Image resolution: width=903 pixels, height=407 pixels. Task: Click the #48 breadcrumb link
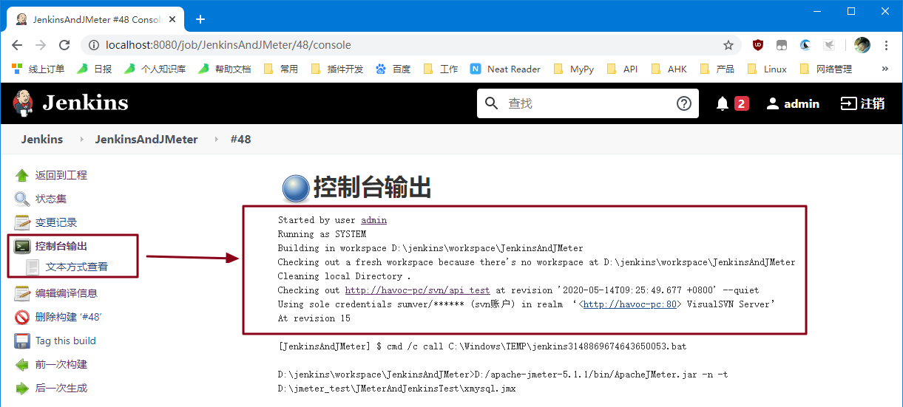tap(241, 139)
